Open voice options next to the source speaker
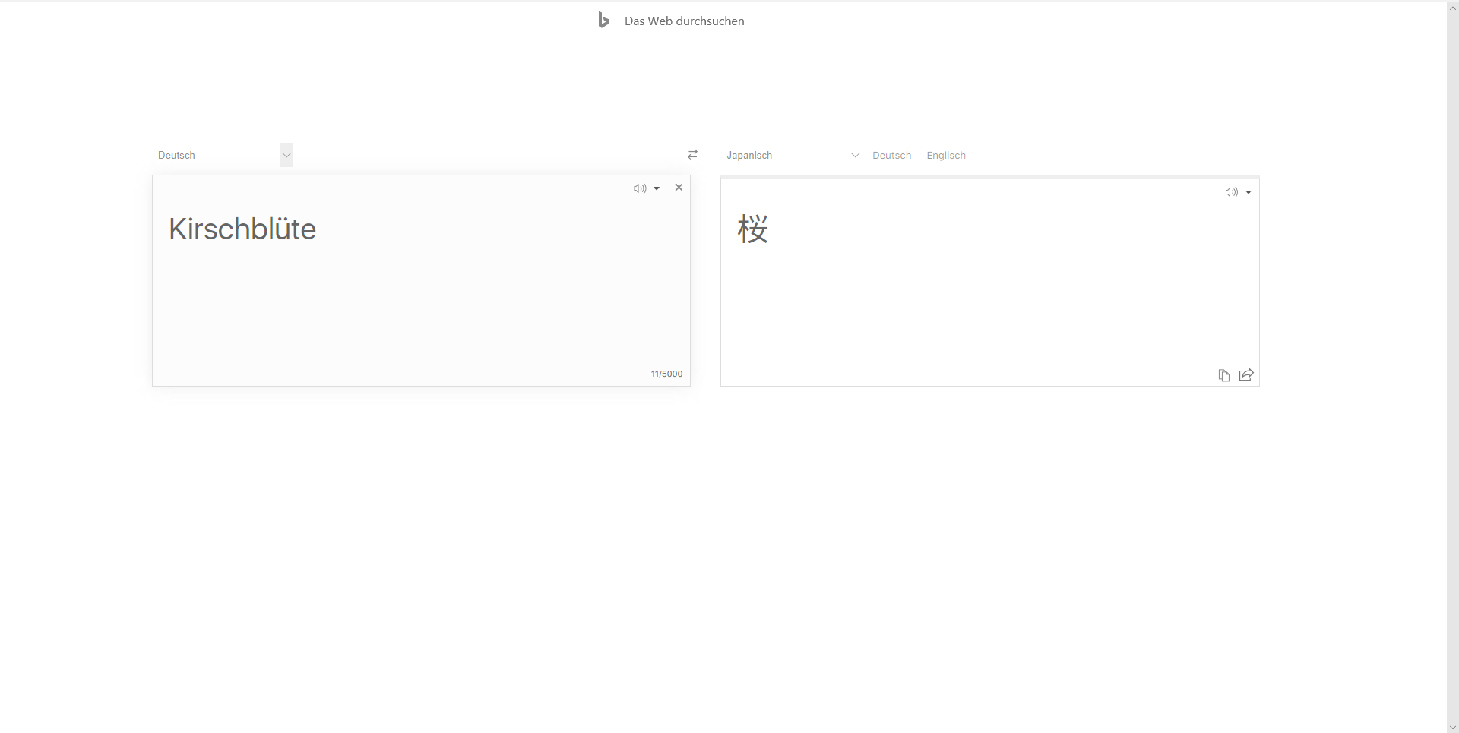The height and width of the screenshot is (733, 1459). [657, 188]
